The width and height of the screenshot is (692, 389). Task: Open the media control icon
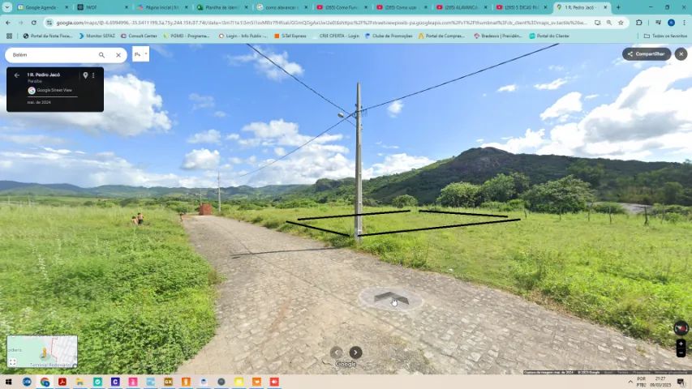click(658, 23)
